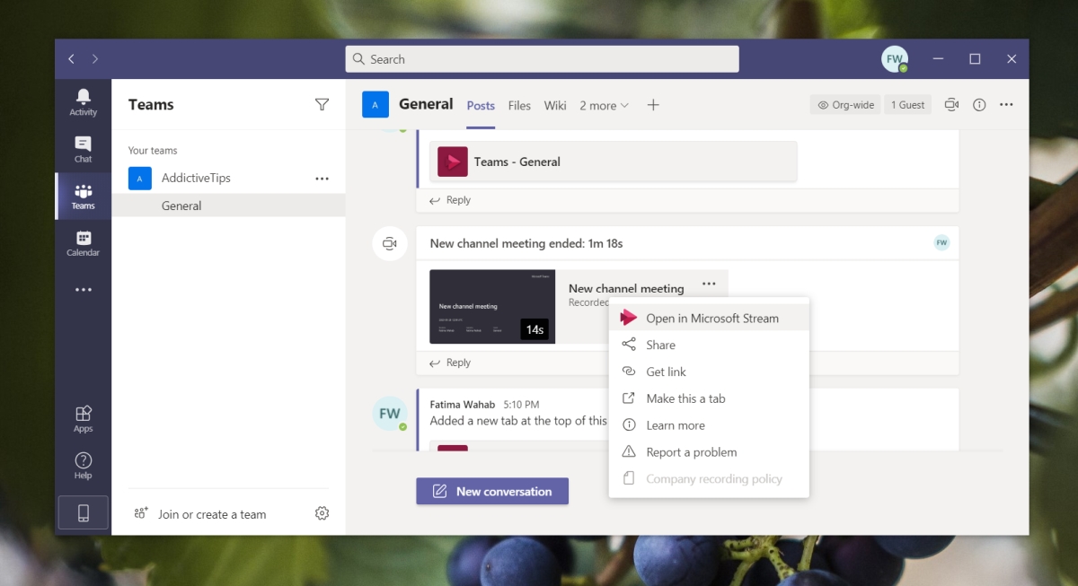Click the mobile app download icon
1078x586 pixels.
point(83,512)
